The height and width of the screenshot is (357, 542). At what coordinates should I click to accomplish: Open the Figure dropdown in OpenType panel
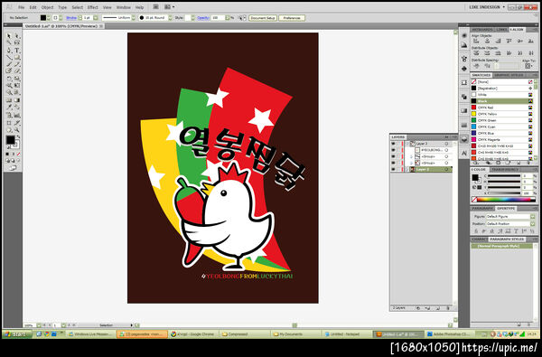pyautogui.click(x=532, y=217)
